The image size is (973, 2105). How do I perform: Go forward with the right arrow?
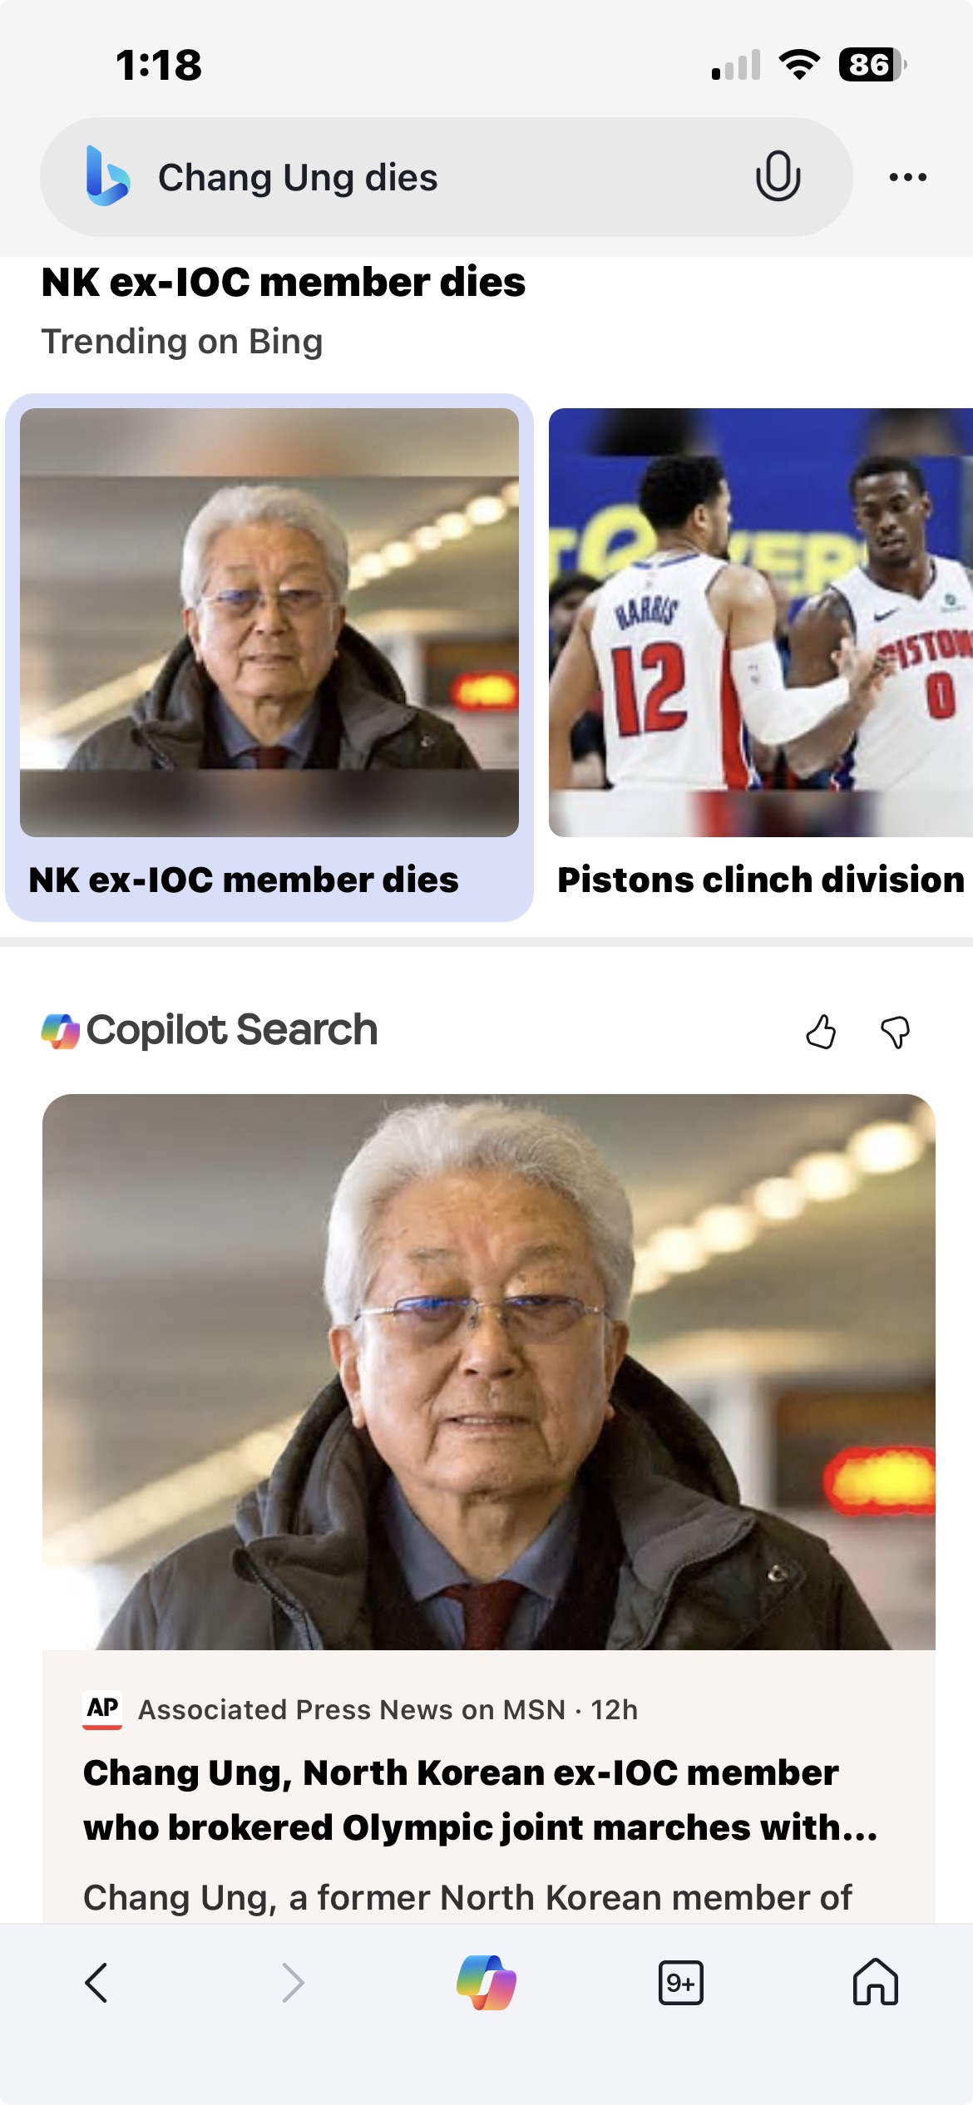click(292, 1983)
